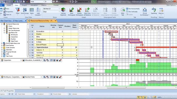Add a New Histogram
The height and width of the screenshot is (99, 177).
72,12
